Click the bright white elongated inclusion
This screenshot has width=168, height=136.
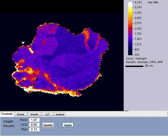31,51
